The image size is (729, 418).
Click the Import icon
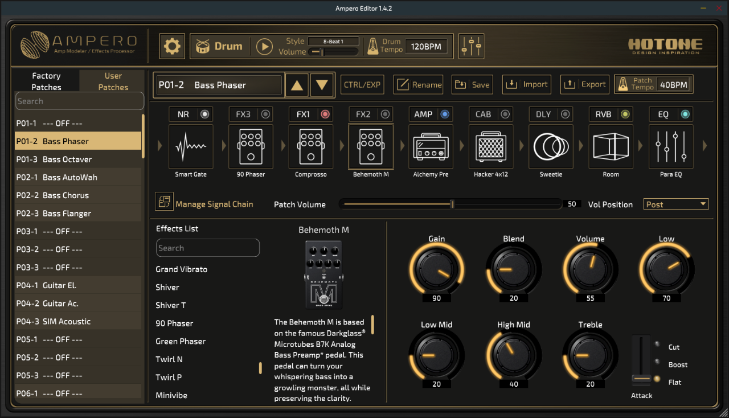pyautogui.click(x=511, y=84)
